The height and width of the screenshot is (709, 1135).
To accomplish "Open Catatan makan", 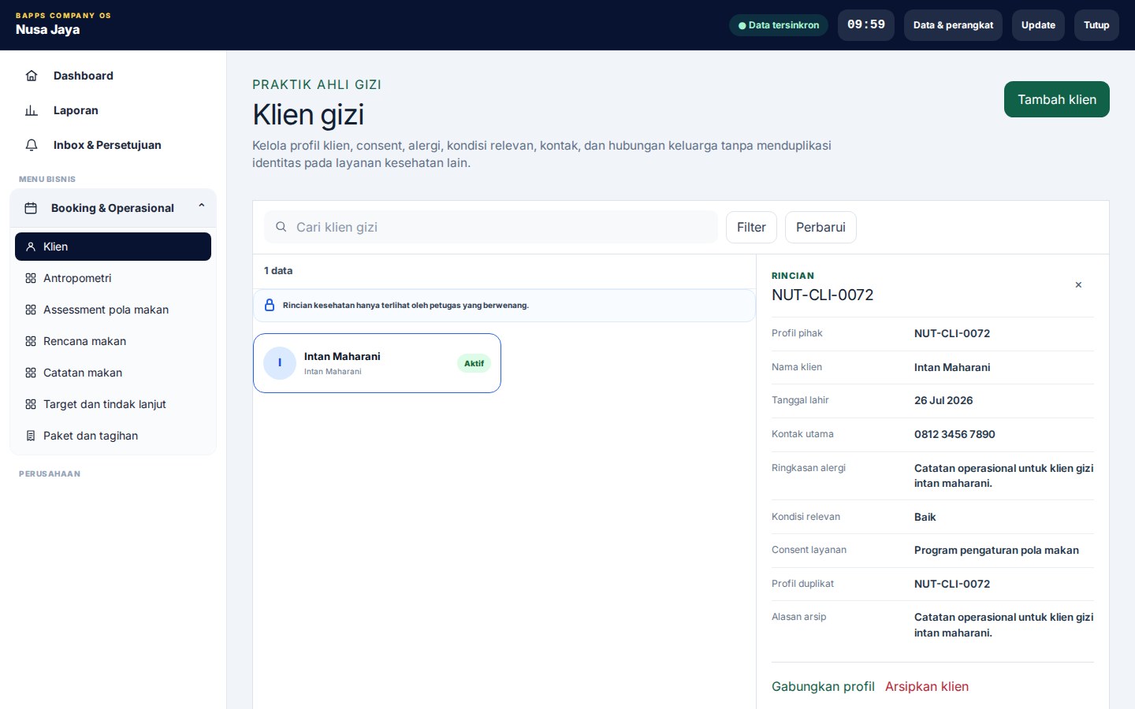I will coord(113,373).
